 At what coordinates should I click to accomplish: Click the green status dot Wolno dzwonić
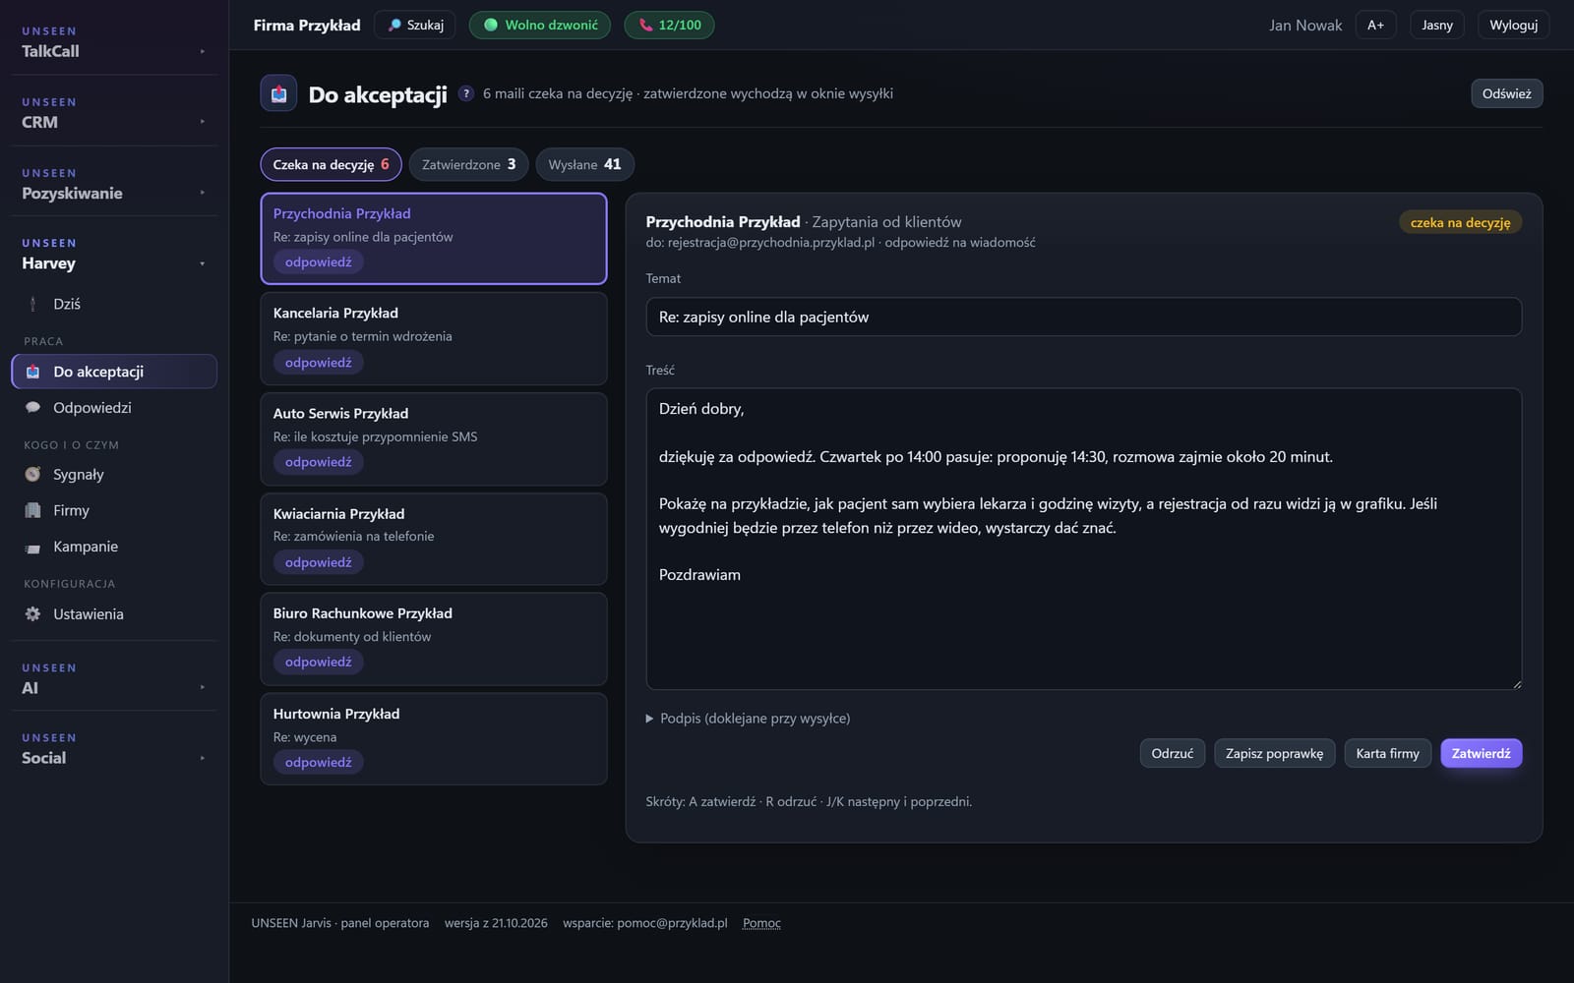pos(491,25)
